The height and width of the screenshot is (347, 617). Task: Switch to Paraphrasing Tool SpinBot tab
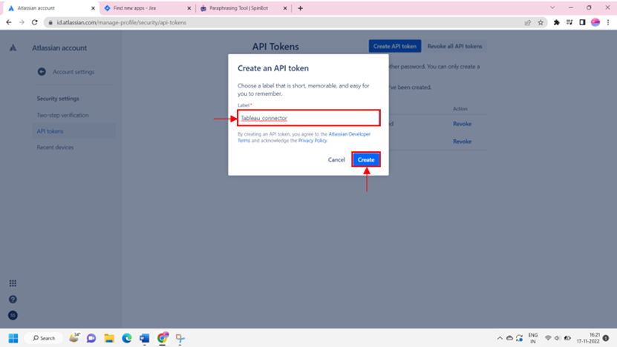coord(242,8)
